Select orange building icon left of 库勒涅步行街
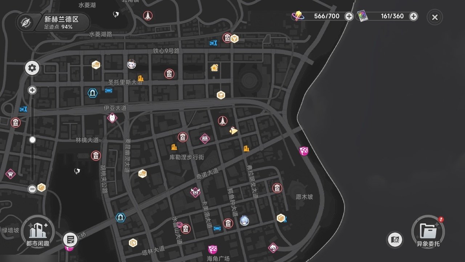465x262 pixels. [174, 147]
